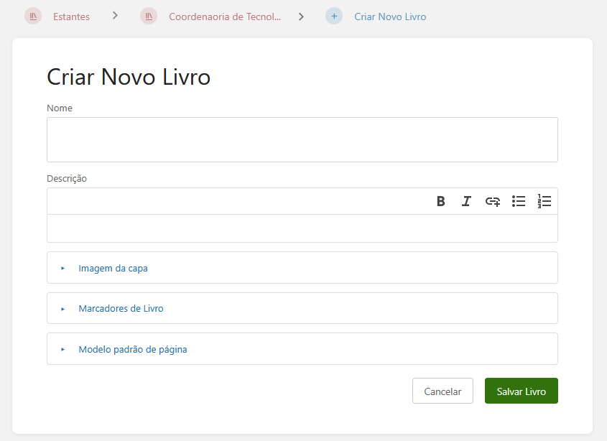This screenshot has width=607, height=441.
Task: Expand the Modelo padrão de página section
Action: pos(302,349)
